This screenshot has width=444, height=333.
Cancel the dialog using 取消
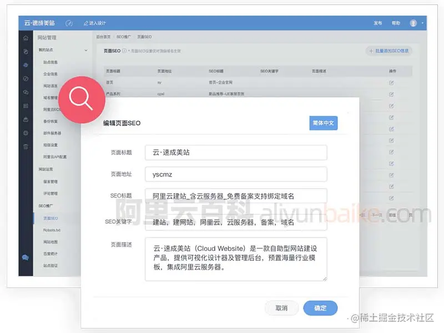click(x=282, y=308)
